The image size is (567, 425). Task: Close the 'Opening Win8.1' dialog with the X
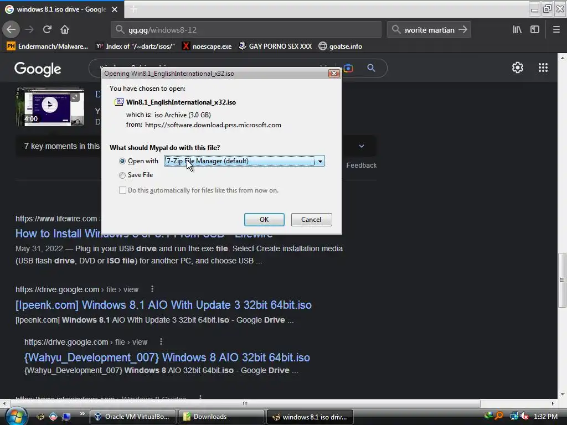point(334,74)
